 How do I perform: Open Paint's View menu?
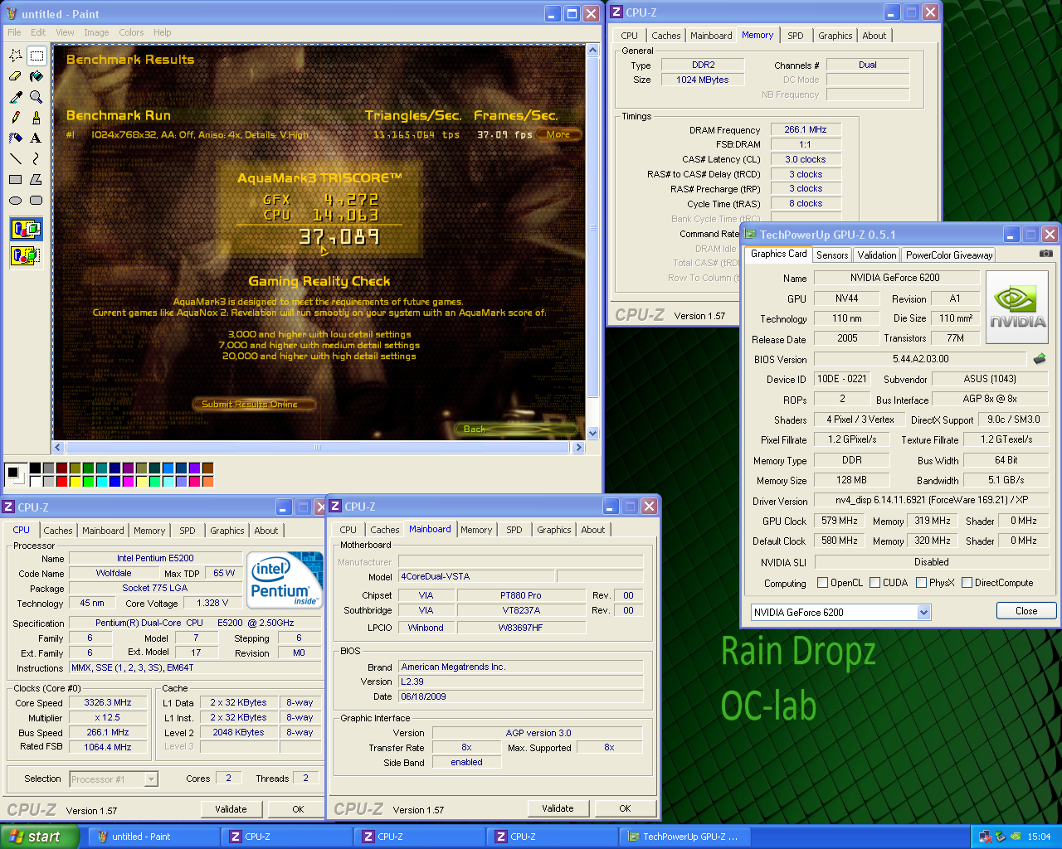(65, 32)
